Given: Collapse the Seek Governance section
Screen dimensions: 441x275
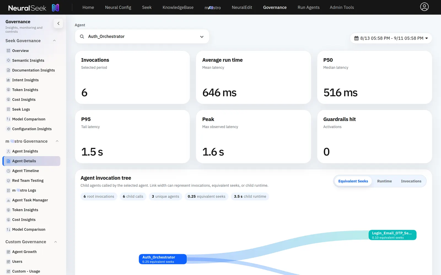Looking at the screenshot, I should tap(54, 41).
